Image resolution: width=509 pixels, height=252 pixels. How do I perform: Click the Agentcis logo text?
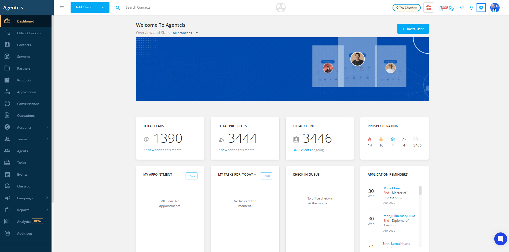coord(13,8)
